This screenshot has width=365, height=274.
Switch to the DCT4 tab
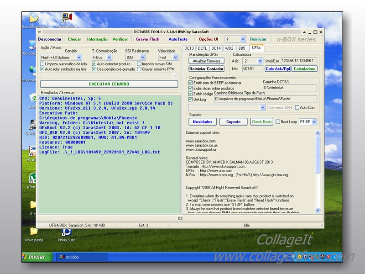(x=216, y=48)
